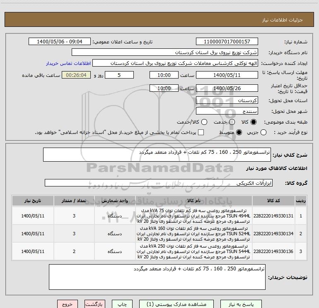The image size is (319, 308).
Task: Click the 160 kVA TSUN 5244L product name
Action: click(194, 234)
